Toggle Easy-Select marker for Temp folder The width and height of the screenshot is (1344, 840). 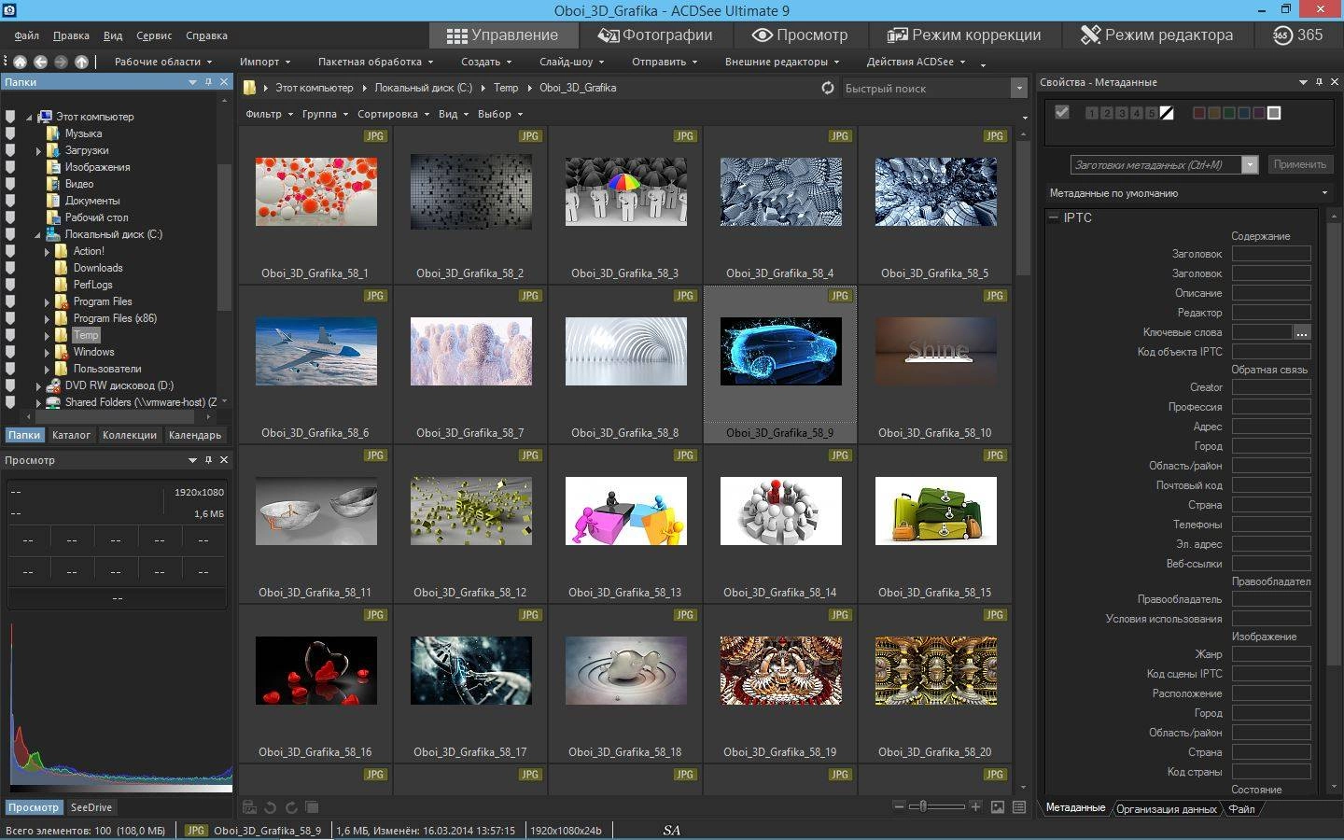tap(10, 335)
